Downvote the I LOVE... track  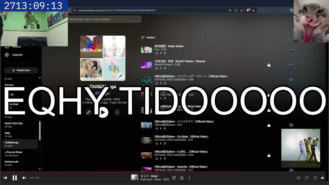coord(165,159)
